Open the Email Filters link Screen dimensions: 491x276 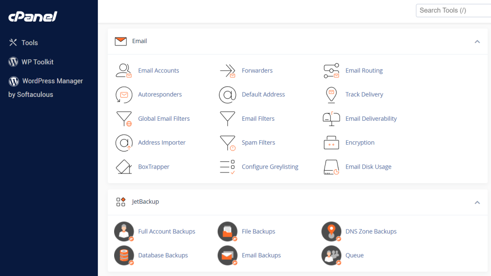[x=258, y=119]
